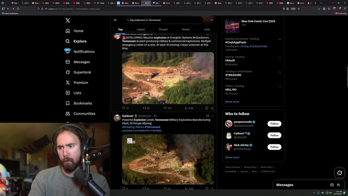Click the #Tennessee hashtag
Viewport: 348px width, 196px height.
click(153, 127)
